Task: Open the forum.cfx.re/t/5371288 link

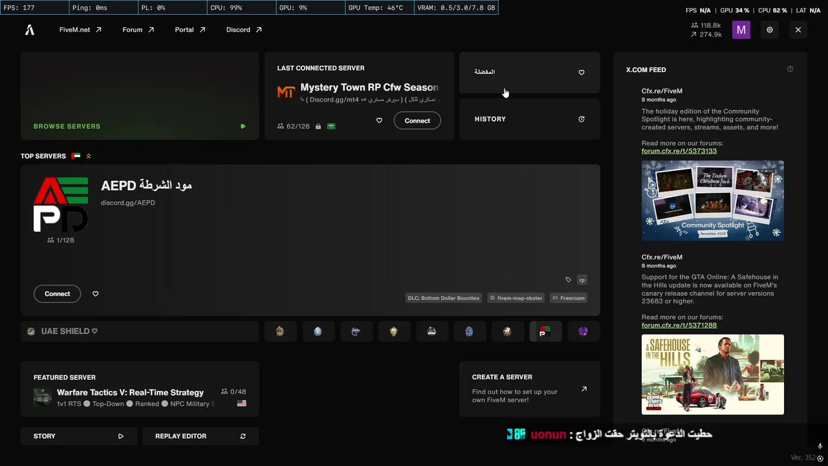Action: click(679, 325)
